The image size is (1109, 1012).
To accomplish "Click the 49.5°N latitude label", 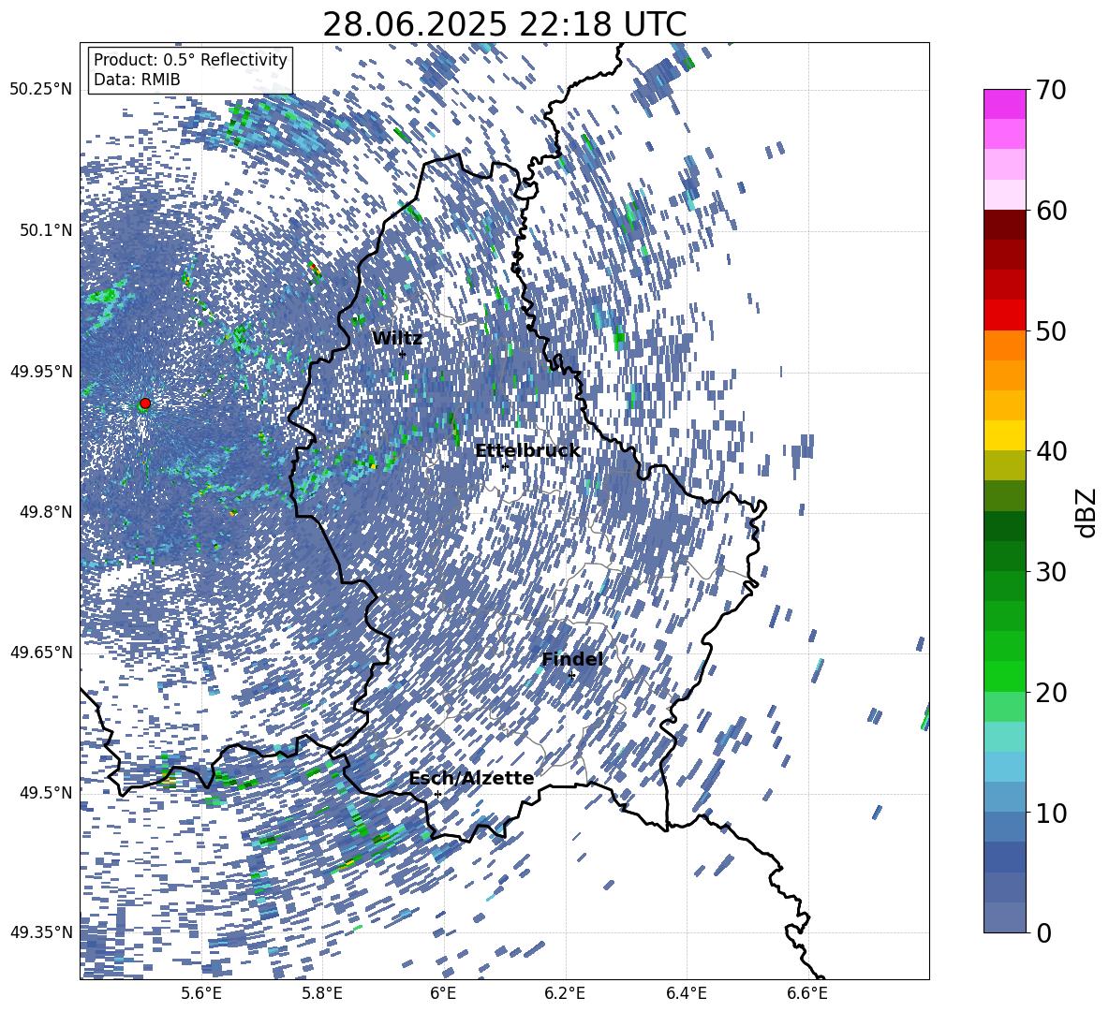I will tap(47, 792).
